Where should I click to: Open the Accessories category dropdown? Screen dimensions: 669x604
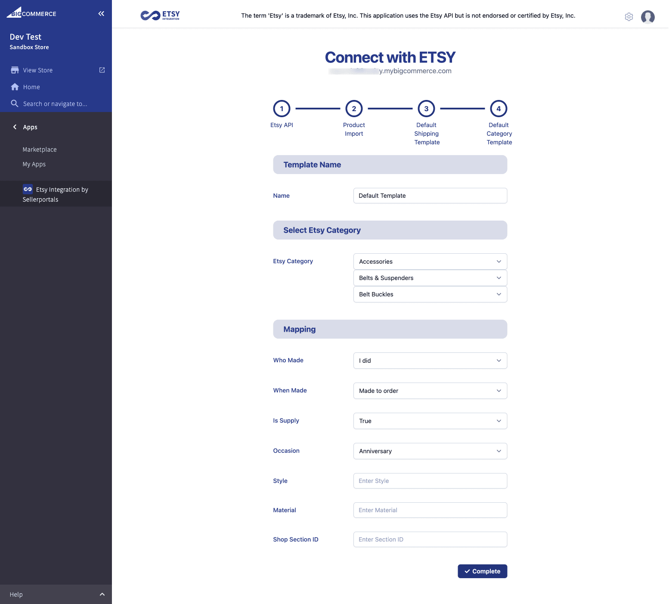point(431,262)
